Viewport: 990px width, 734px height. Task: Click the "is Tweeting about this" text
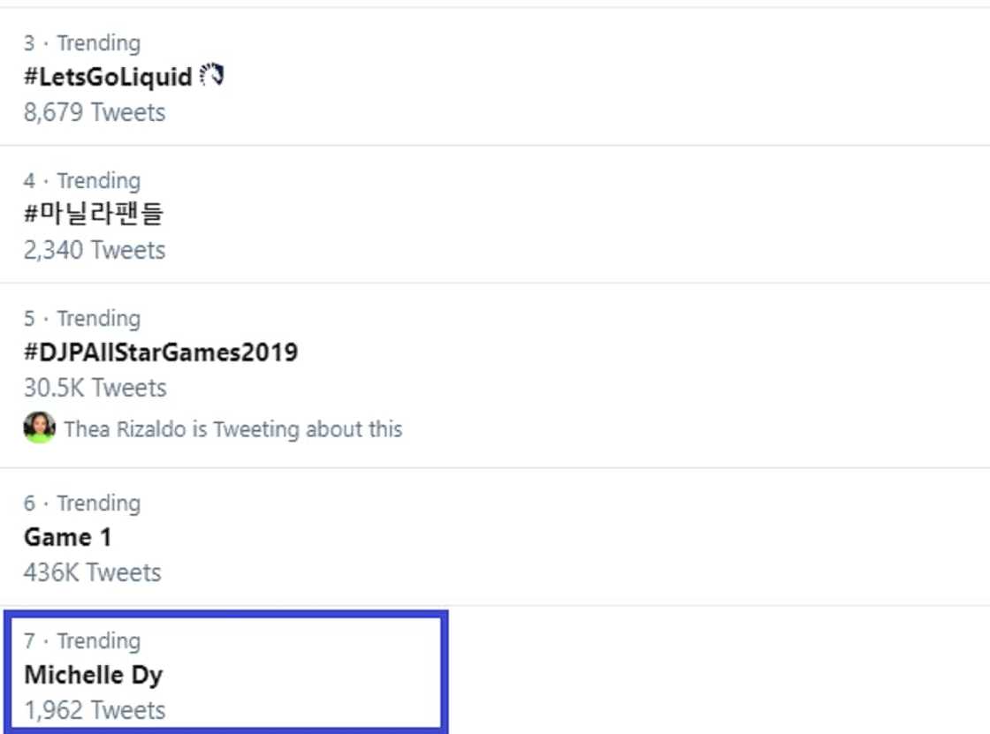(297, 429)
